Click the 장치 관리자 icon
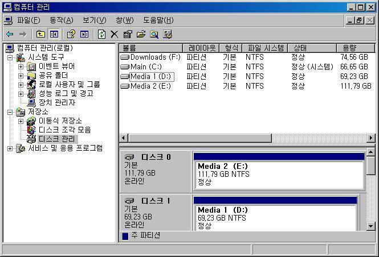 click(x=31, y=103)
